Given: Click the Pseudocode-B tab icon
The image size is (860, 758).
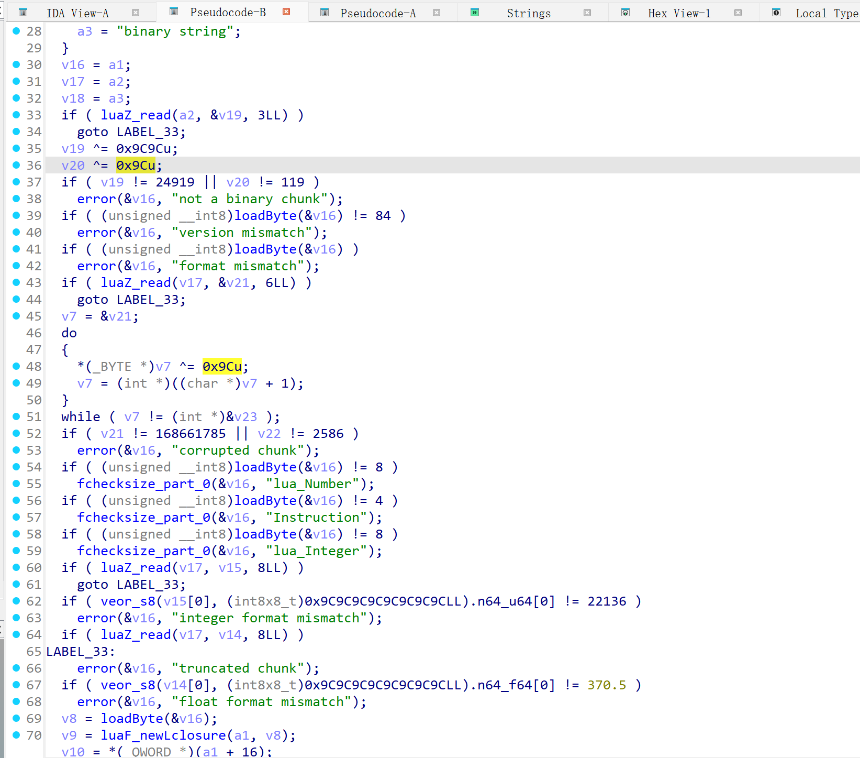Looking at the screenshot, I should click(x=174, y=12).
